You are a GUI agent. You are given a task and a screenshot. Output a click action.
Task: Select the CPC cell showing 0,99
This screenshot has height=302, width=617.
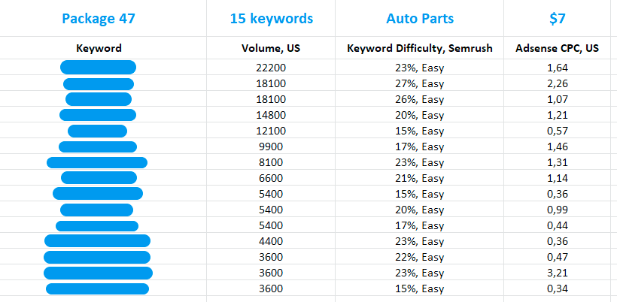[558, 210]
